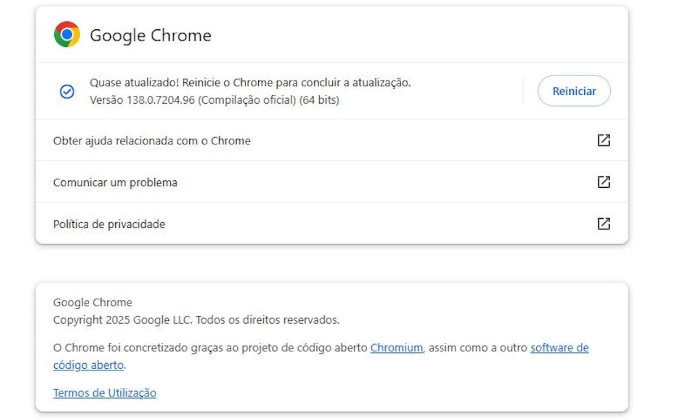Open Termos de Utilização link

[x=105, y=393]
